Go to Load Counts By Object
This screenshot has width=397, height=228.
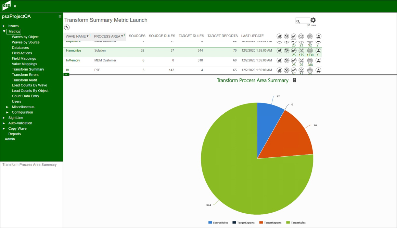click(x=30, y=91)
